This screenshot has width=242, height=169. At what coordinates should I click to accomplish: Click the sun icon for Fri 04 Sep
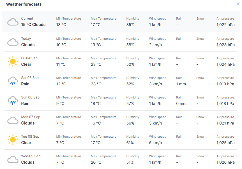(13, 61)
